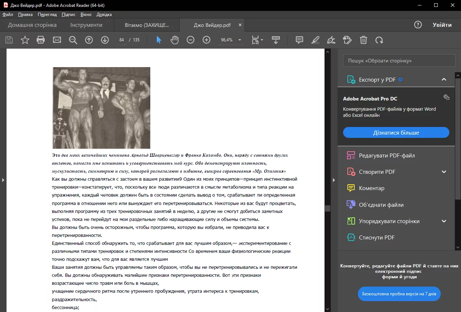The image size is (461, 312).
Task: Expand the Створити PDF options chevron
Action: point(444,172)
